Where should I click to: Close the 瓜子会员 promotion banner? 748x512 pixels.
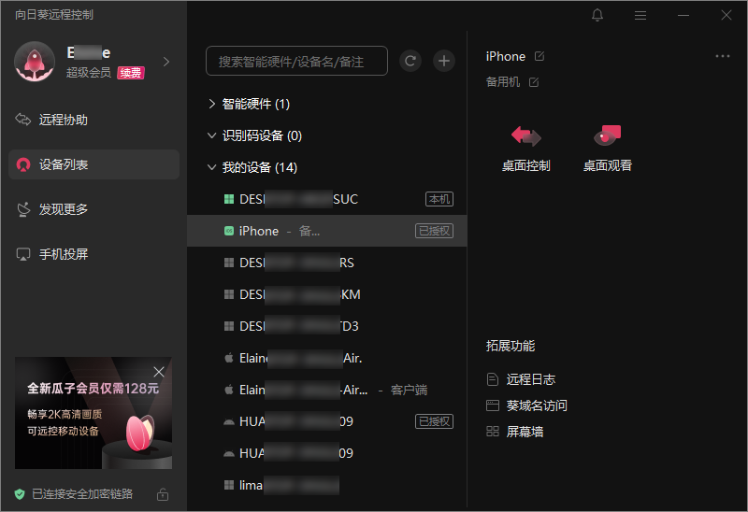(159, 372)
